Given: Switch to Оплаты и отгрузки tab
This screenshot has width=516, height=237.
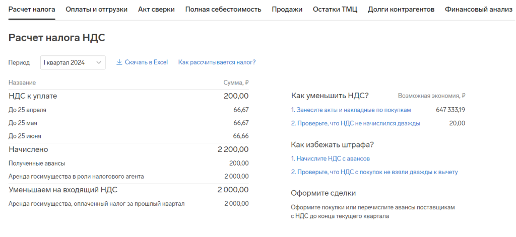Looking at the screenshot, I should (x=97, y=10).
